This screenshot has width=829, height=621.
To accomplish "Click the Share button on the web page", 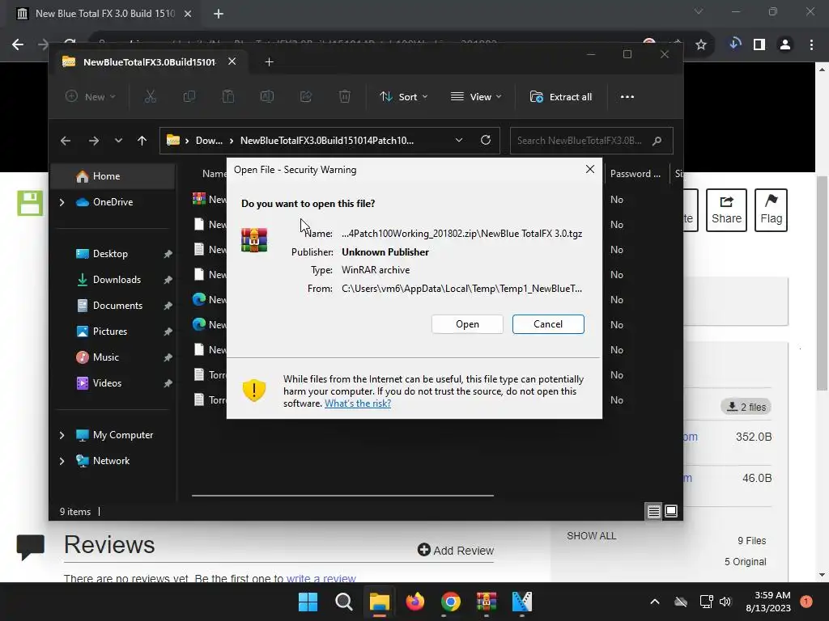I will pyautogui.click(x=726, y=210).
